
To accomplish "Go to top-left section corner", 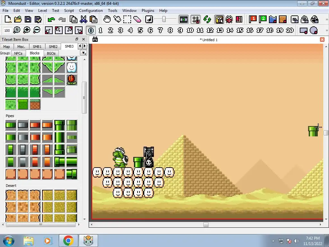I will pos(58,31).
